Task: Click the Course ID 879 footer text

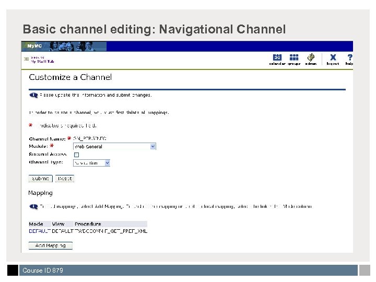Action: click(43, 271)
